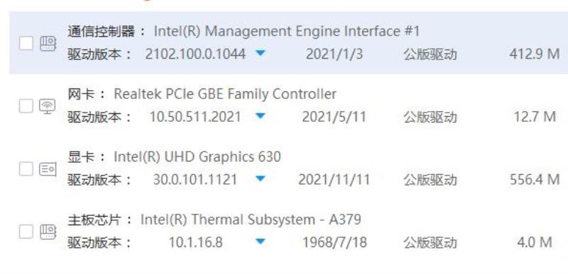The height and width of the screenshot is (274, 568).
Task: Click the communication controller device icon
Action: click(x=48, y=44)
